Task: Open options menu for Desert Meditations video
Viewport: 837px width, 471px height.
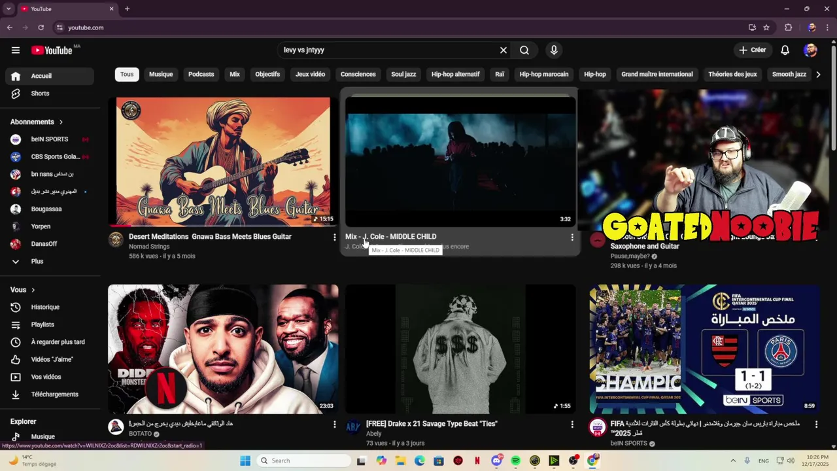Action: pos(334,237)
